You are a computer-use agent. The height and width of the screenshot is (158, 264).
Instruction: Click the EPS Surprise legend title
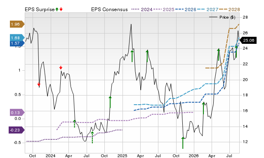click(40, 10)
